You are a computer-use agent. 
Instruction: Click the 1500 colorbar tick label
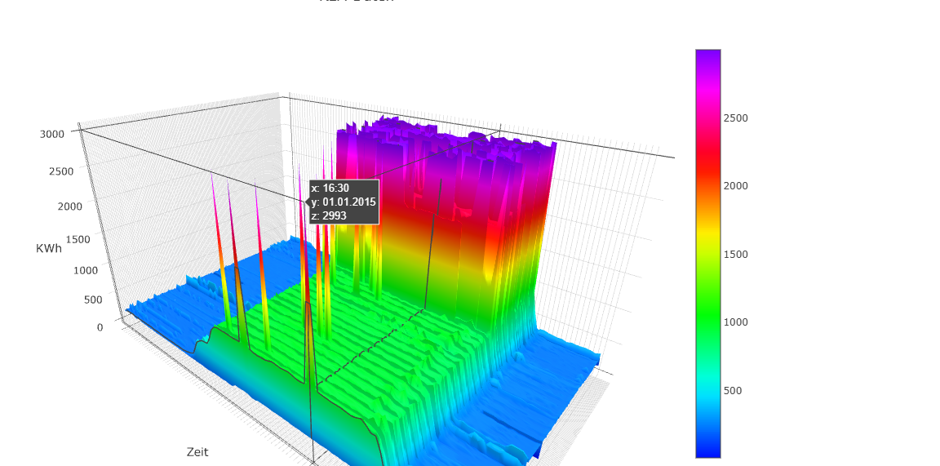coord(735,255)
